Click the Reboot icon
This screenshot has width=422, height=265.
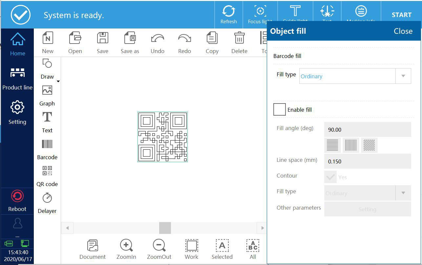(17, 196)
